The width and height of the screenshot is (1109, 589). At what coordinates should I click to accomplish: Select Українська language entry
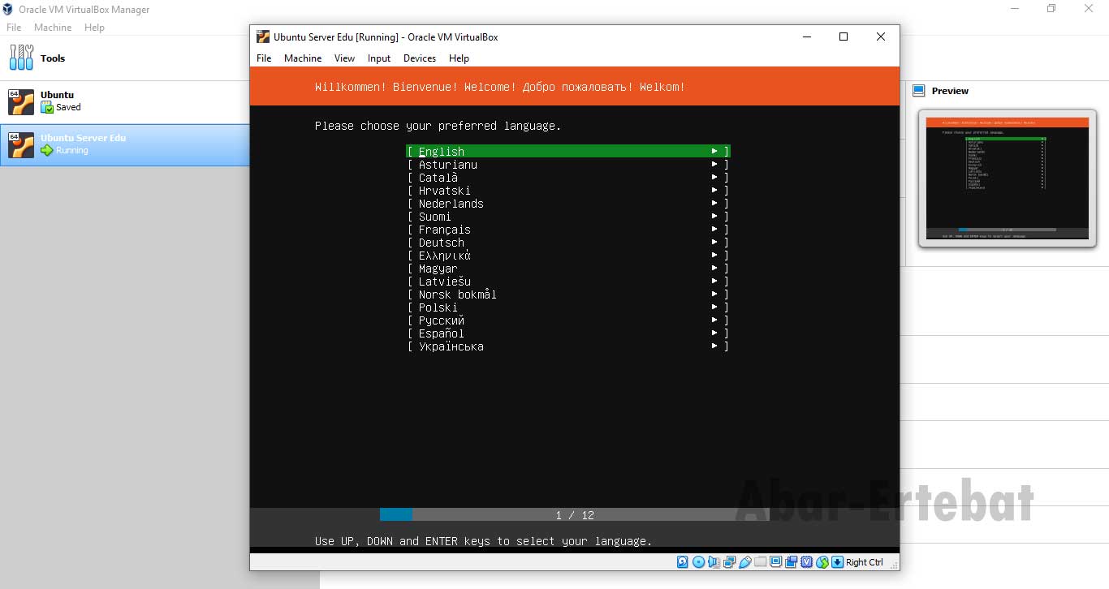click(x=568, y=346)
